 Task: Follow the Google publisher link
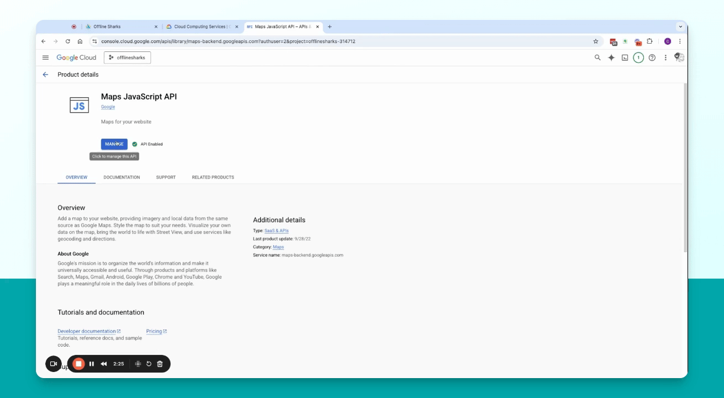(108, 107)
